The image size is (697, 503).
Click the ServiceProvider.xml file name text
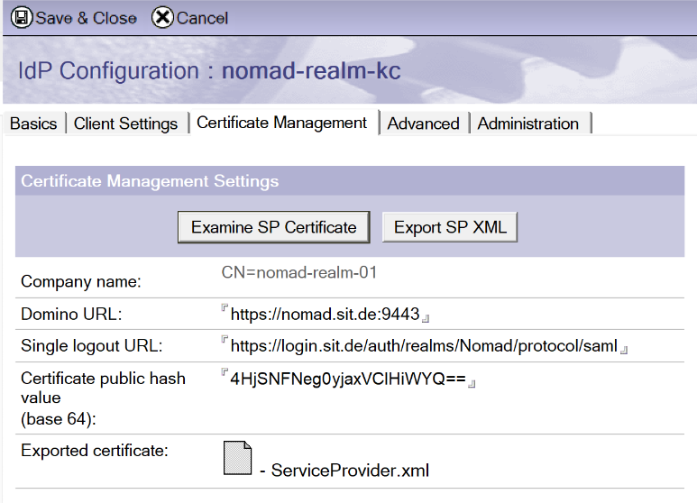coord(350,471)
